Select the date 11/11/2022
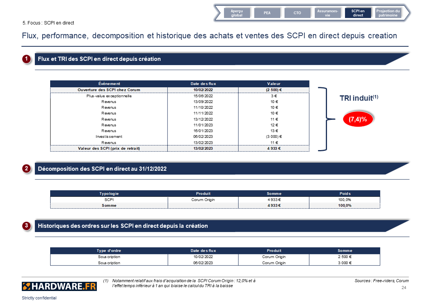This screenshot has width=430, height=304. (203, 113)
